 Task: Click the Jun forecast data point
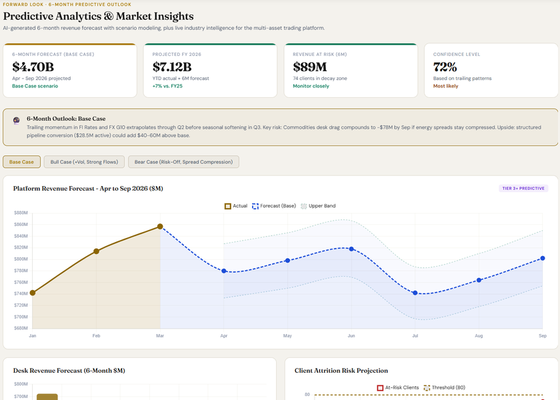click(x=351, y=249)
